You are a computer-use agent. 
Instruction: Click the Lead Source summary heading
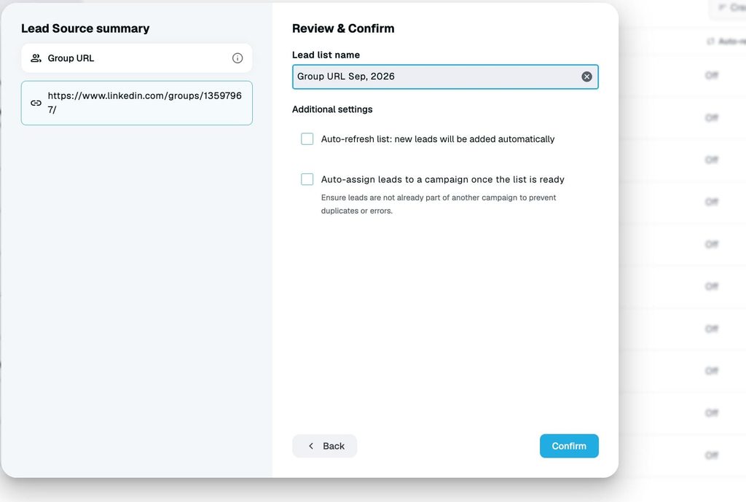click(x=85, y=28)
